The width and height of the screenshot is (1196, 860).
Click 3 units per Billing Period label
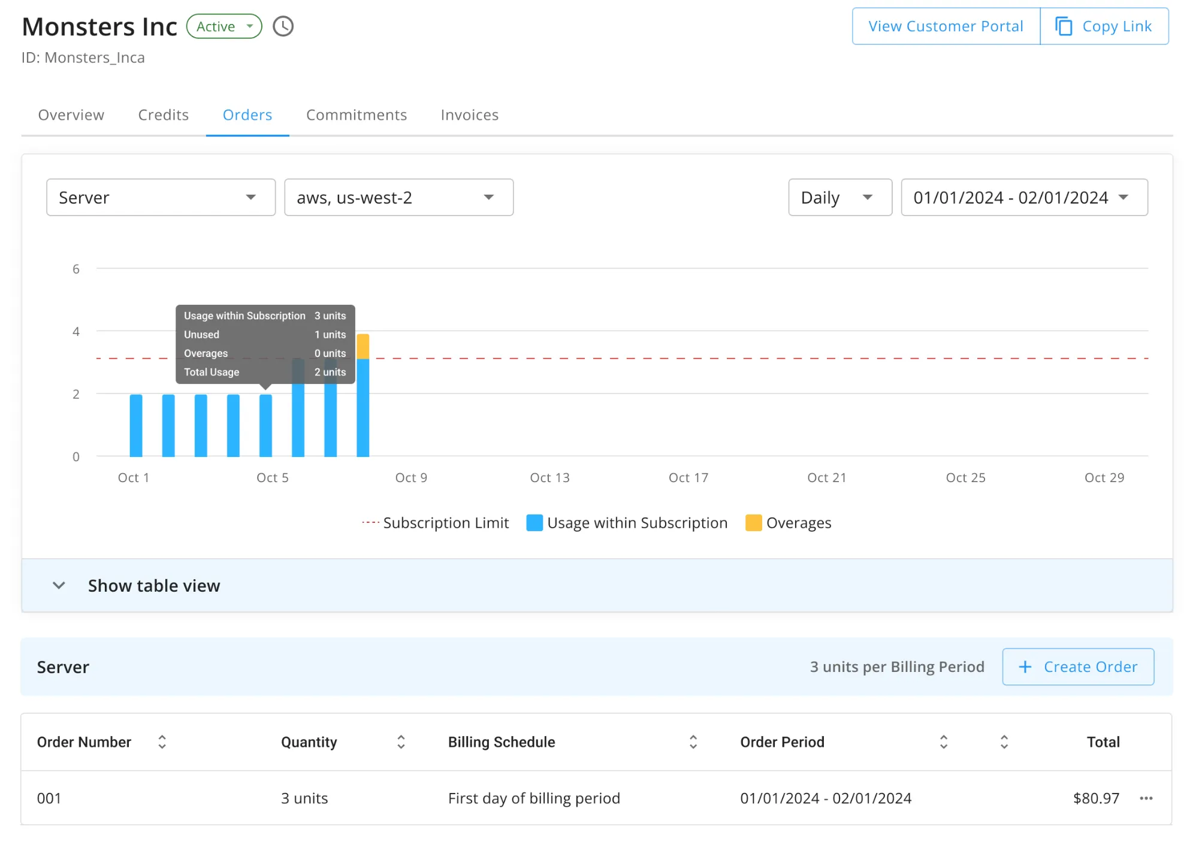tap(897, 667)
